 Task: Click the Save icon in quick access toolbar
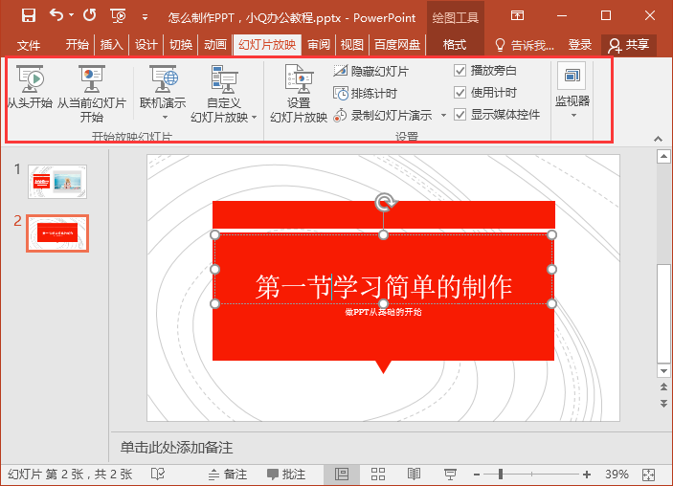[29, 16]
